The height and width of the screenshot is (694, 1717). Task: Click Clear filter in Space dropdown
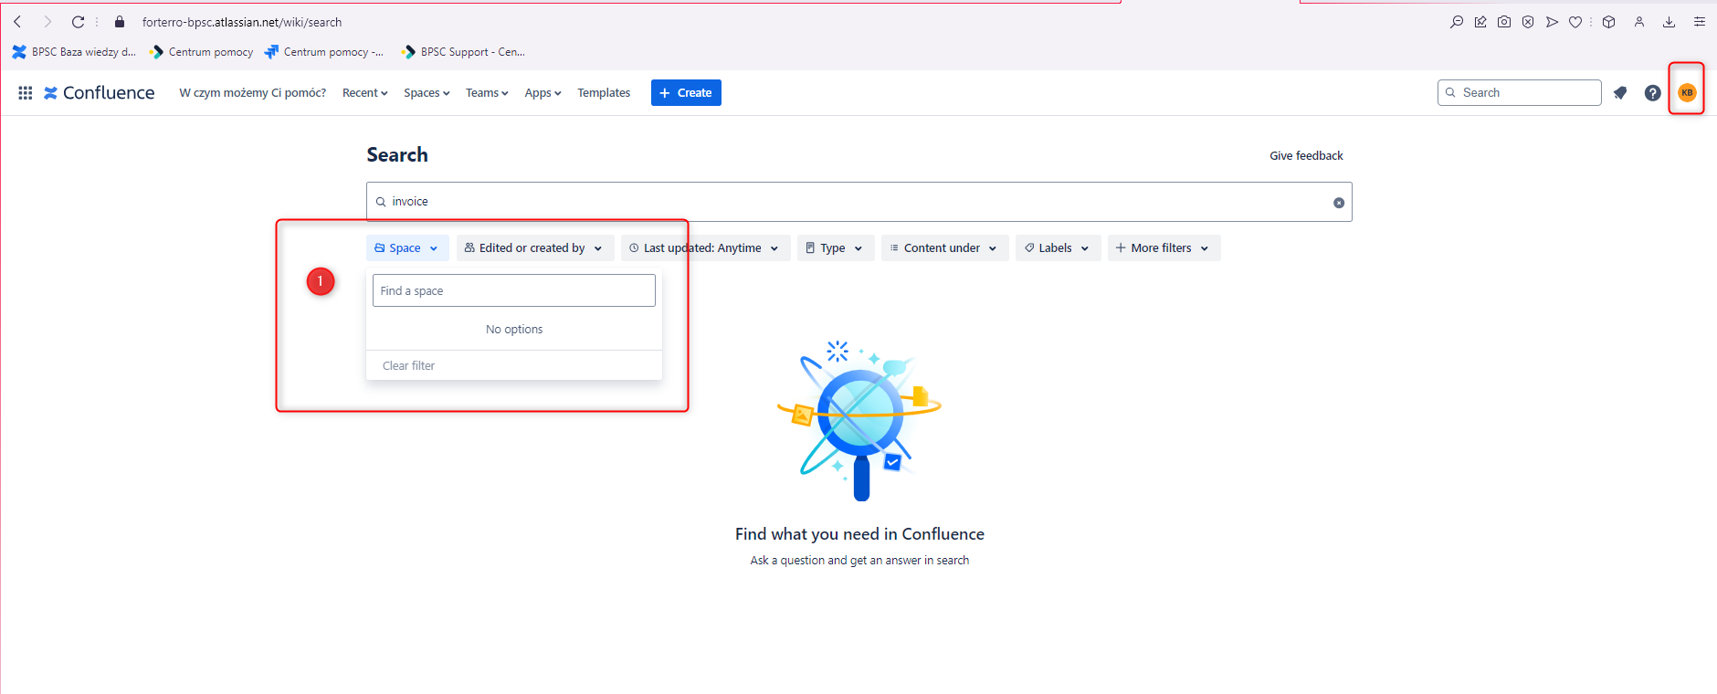tap(408, 366)
